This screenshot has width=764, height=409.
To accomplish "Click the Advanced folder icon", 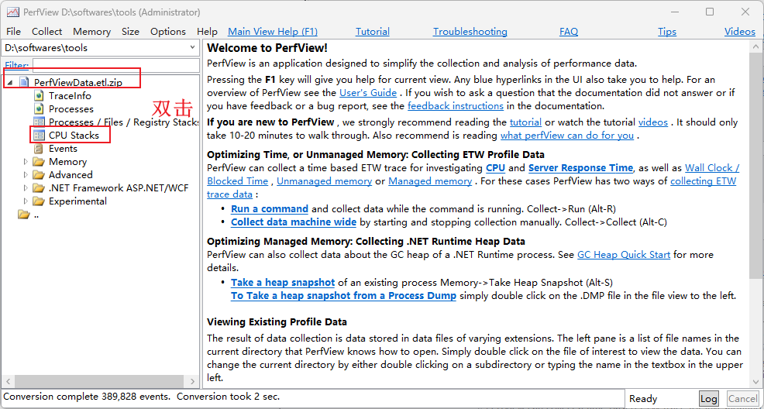I will tap(39, 175).
